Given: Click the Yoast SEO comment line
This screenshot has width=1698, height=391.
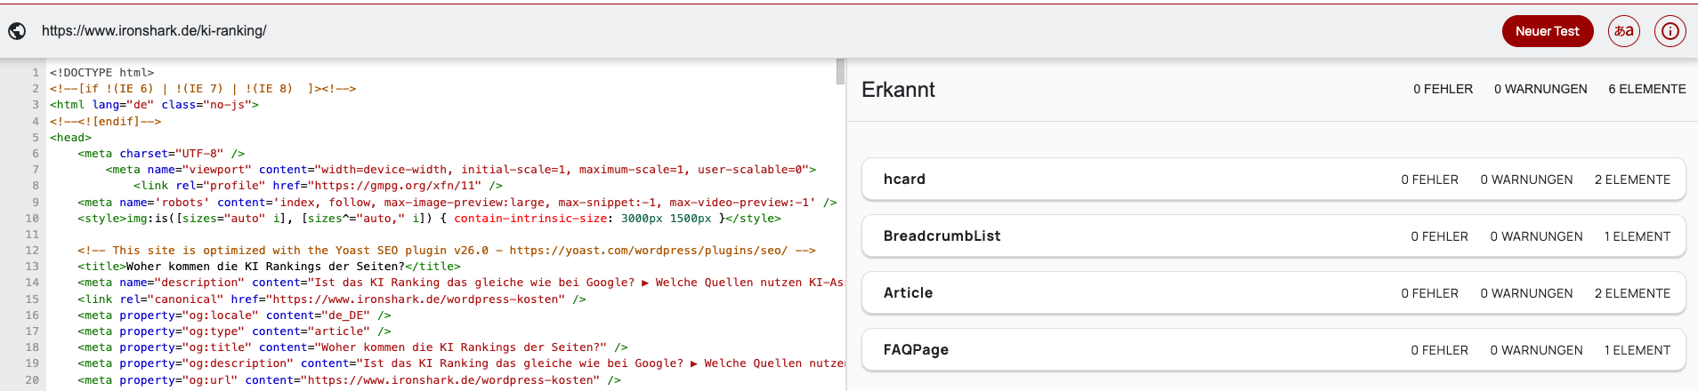Looking at the screenshot, I should pyautogui.click(x=446, y=251).
